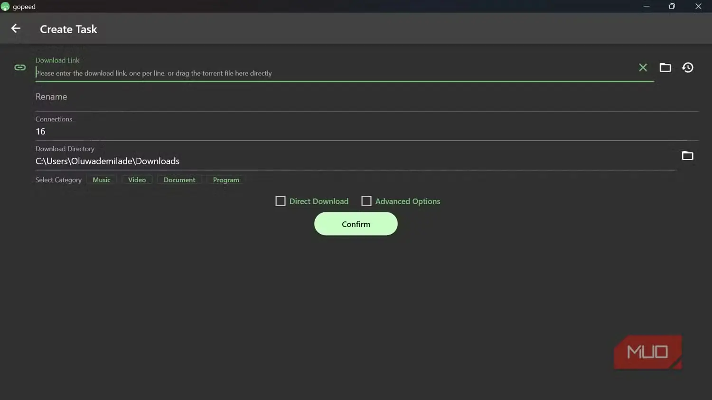
Task: Click the Confirm button
Action: pyautogui.click(x=356, y=224)
